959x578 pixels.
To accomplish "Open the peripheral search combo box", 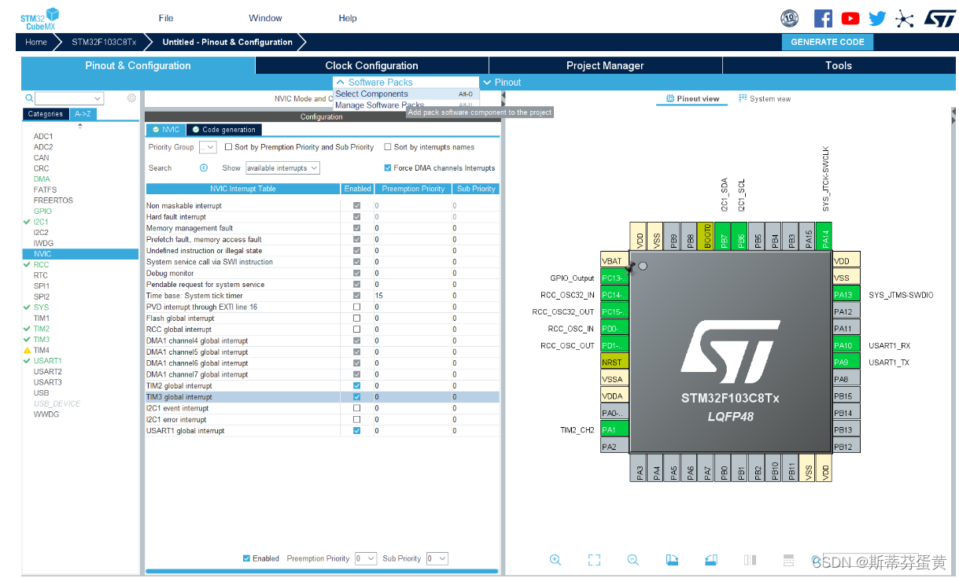I will click(69, 98).
